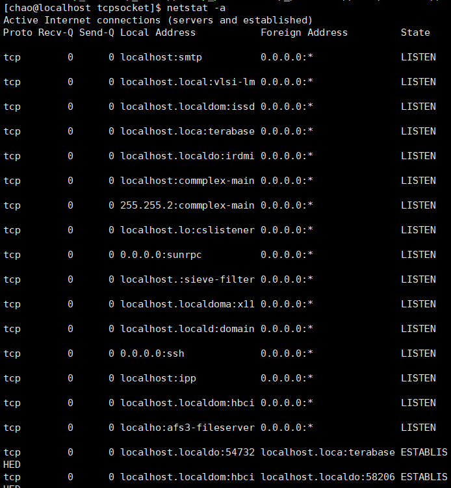Click the 'Send-Q' column header

click(x=97, y=32)
